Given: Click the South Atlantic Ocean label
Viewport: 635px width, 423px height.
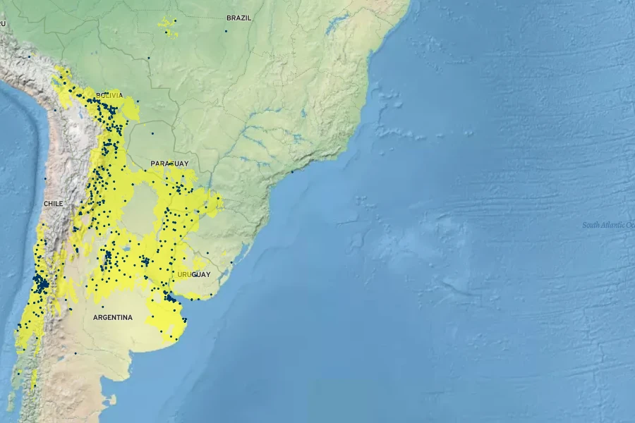Looking at the screenshot, I should point(607,225).
